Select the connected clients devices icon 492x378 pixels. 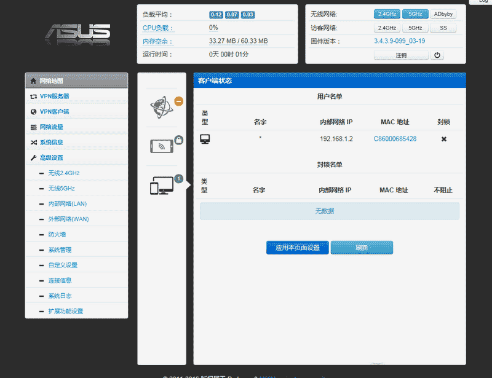tap(162, 186)
